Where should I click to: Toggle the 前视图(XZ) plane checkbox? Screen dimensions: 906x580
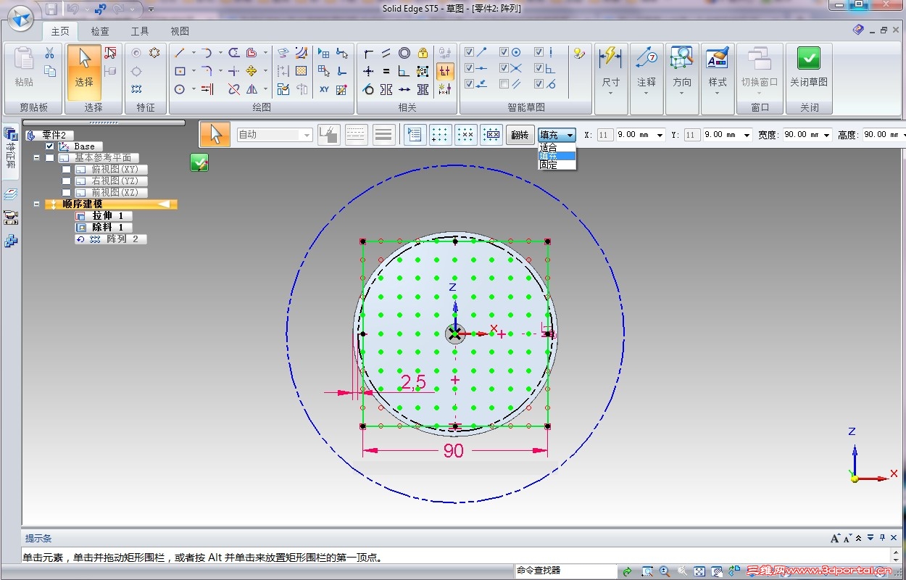point(67,193)
